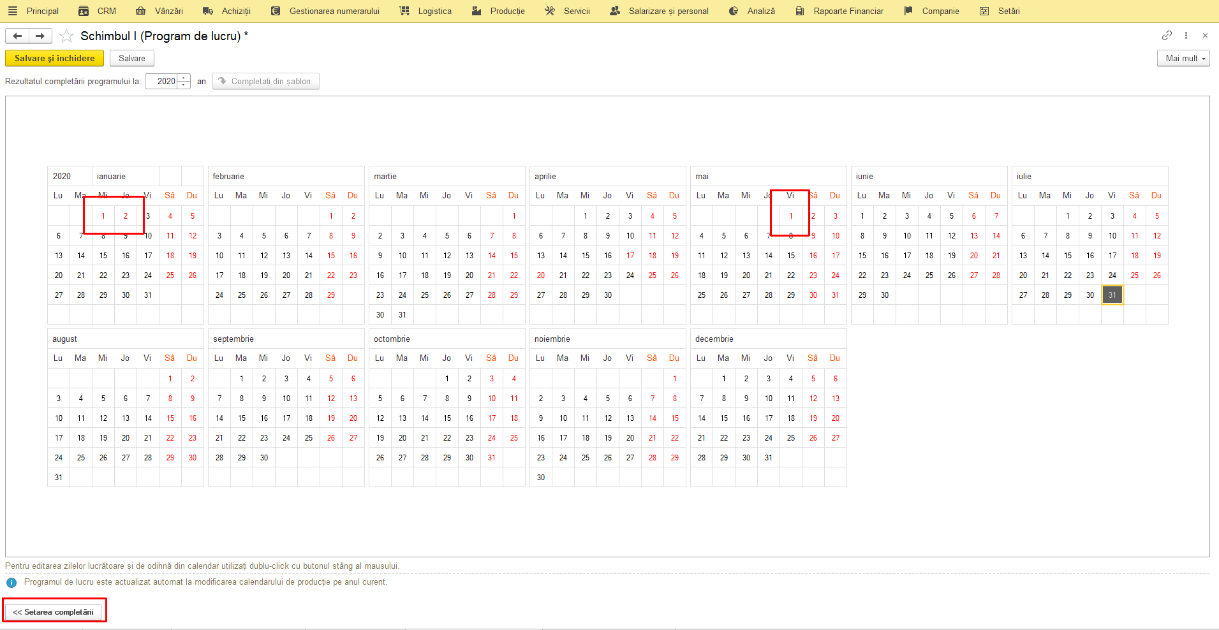
Task: Click Completați din șablon button
Action: coord(266,81)
